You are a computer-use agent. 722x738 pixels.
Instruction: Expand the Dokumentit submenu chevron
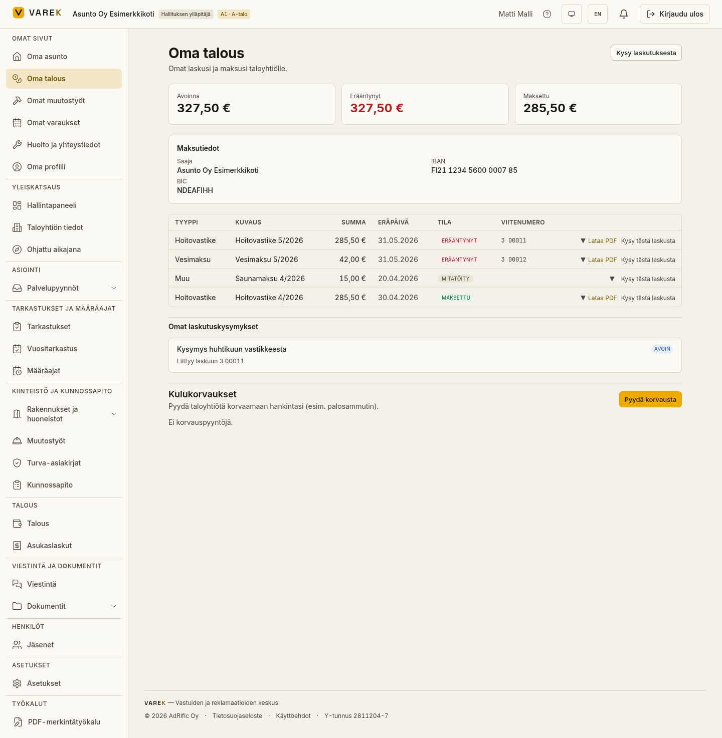[114, 606]
